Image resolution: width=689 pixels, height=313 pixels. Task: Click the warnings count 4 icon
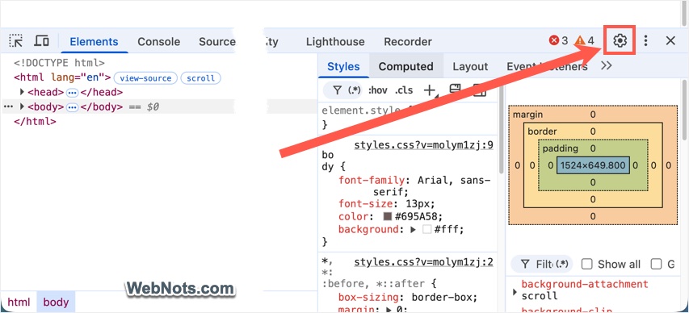[x=585, y=41]
